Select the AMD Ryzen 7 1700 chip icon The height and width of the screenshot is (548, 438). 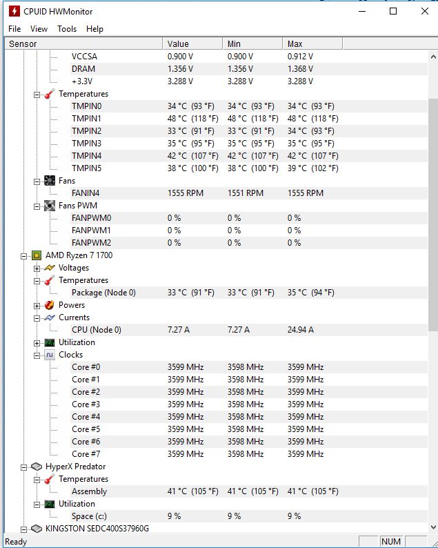point(37,255)
